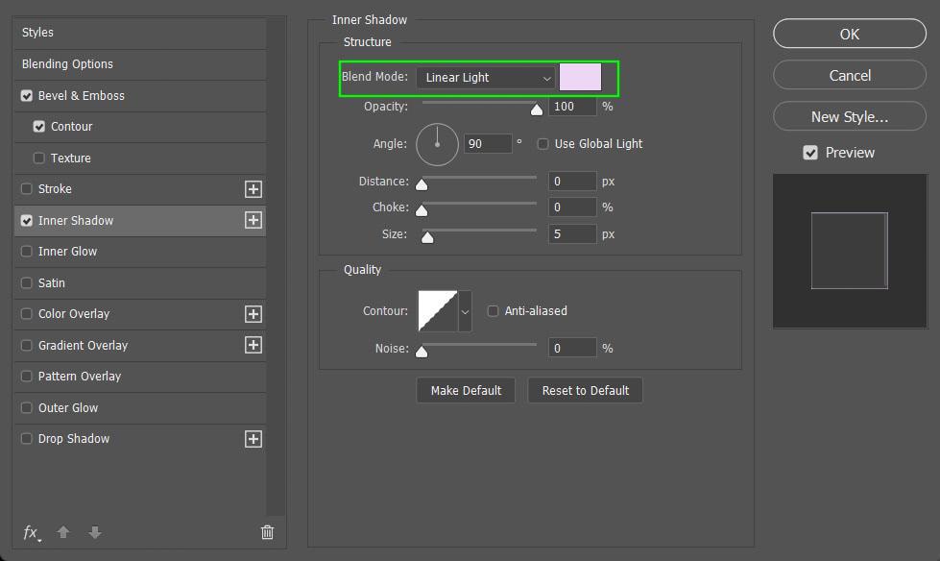The height and width of the screenshot is (561, 940).
Task: Move effect up with the arrow icon
Action: coord(63,531)
